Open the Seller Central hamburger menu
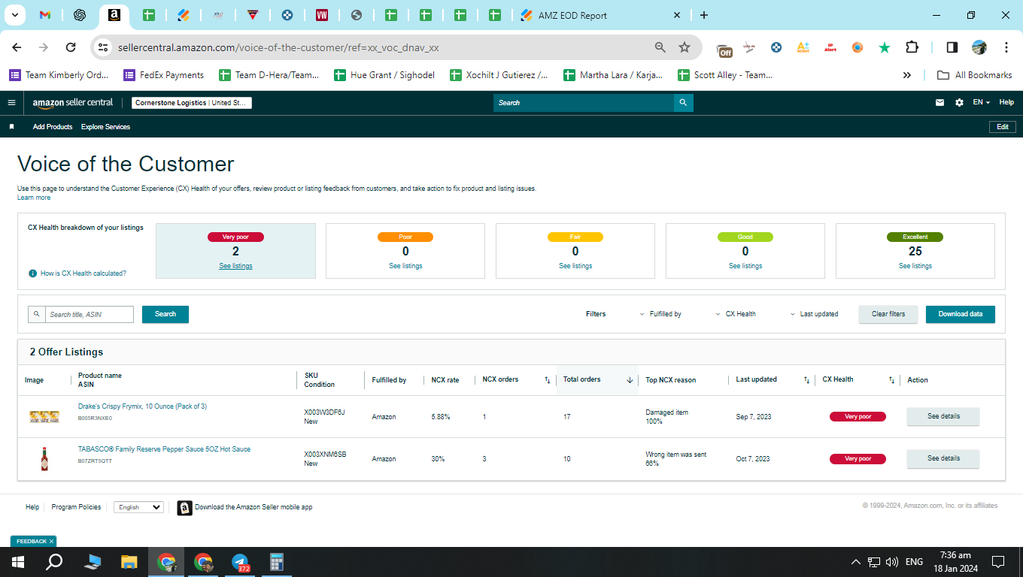1023x577 pixels. tap(11, 103)
